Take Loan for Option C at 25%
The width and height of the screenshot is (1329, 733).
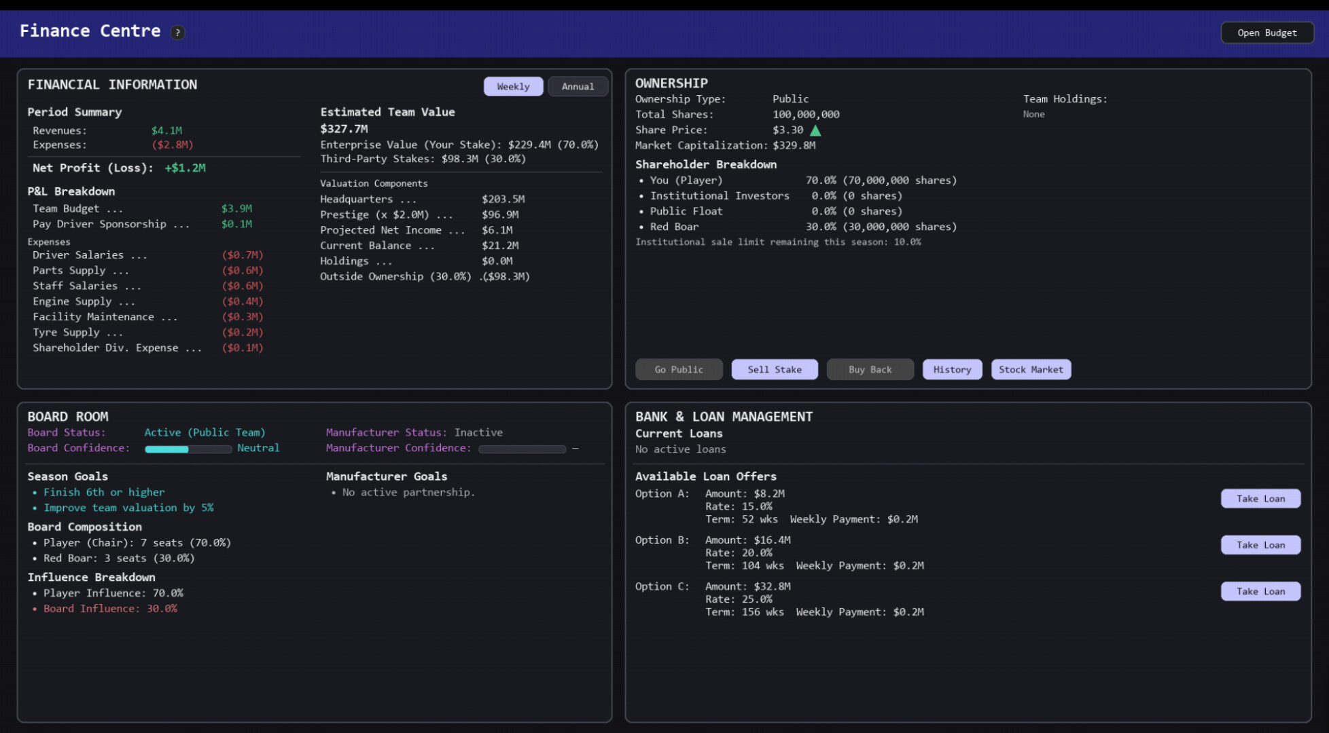click(1260, 590)
